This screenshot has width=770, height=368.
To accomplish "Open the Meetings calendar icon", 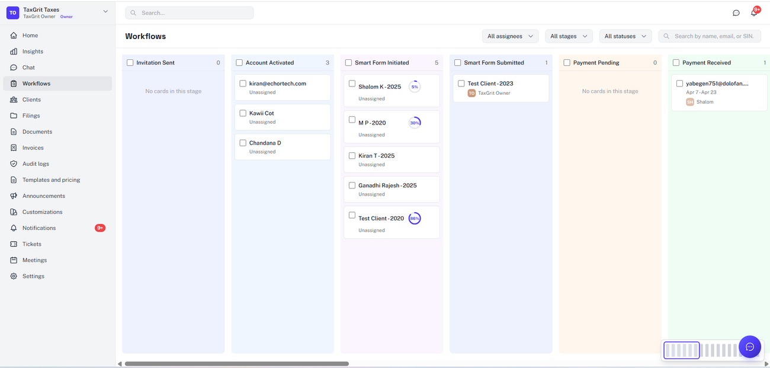I will coord(14,260).
